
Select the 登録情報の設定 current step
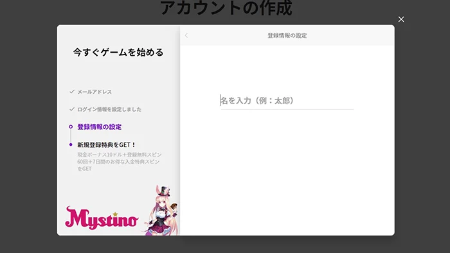click(x=99, y=127)
